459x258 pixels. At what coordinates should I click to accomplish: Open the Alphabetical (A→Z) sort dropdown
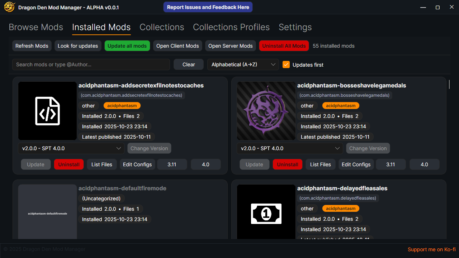pyautogui.click(x=243, y=64)
